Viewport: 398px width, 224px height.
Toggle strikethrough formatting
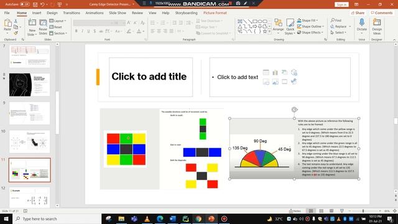click(x=101, y=31)
